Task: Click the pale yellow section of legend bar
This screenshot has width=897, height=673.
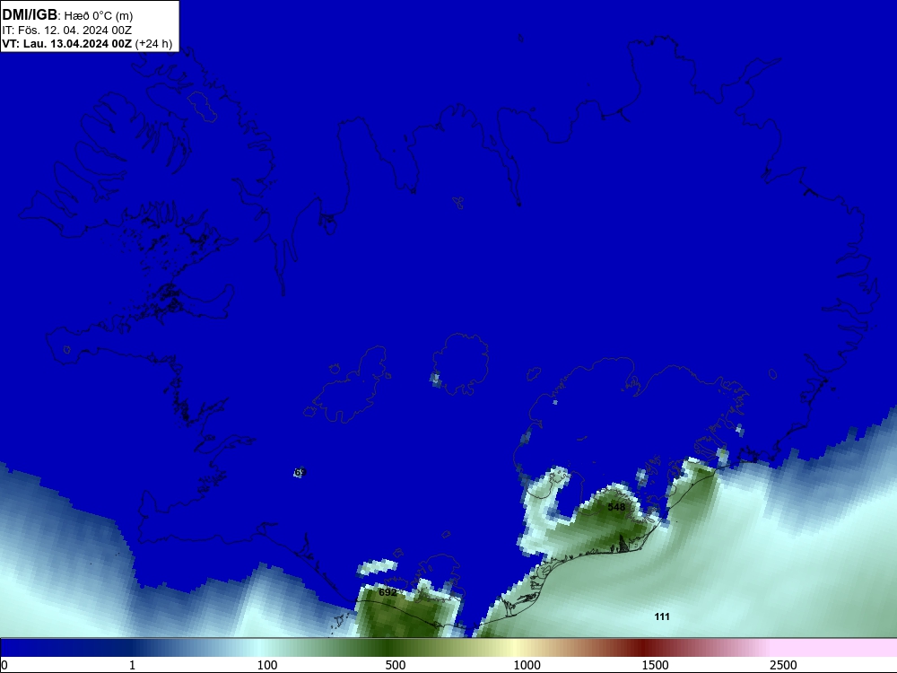Action: pos(515,648)
